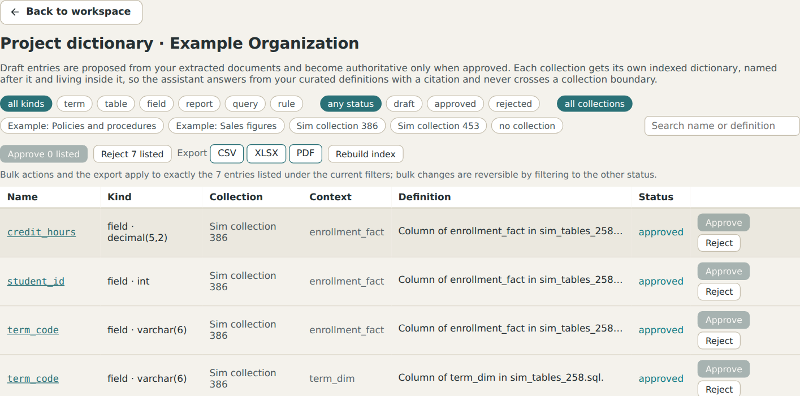Image resolution: width=800 pixels, height=396 pixels.
Task: Click credit_hours row definition text
Action: (x=511, y=231)
